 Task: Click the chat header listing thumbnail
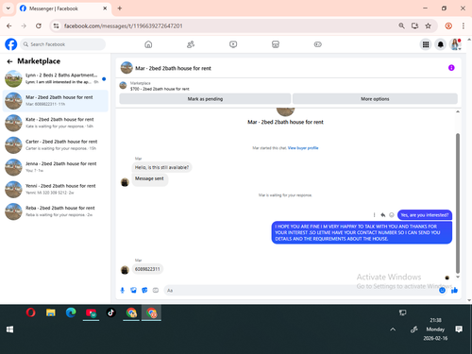(x=126, y=68)
